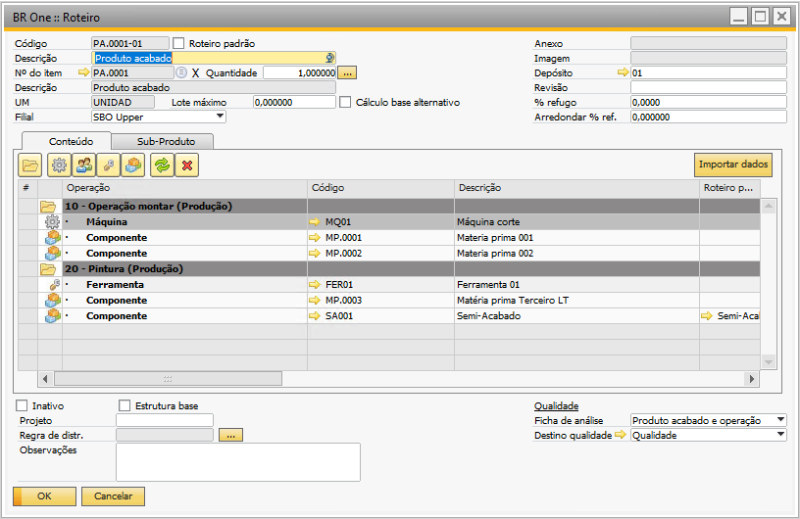Open the Depósito link arrow

(x=622, y=72)
